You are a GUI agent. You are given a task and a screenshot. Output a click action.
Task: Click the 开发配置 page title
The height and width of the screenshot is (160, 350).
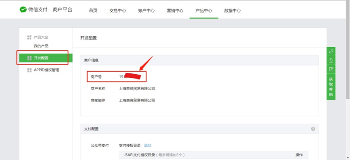click(x=88, y=38)
